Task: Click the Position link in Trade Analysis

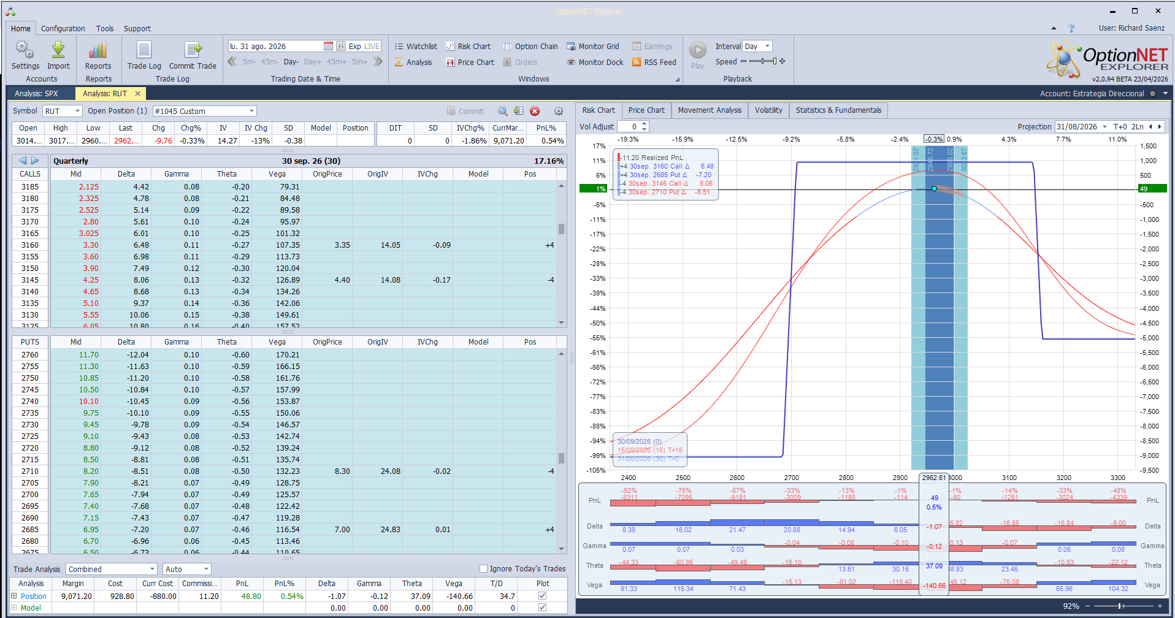Action: (34, 596)
